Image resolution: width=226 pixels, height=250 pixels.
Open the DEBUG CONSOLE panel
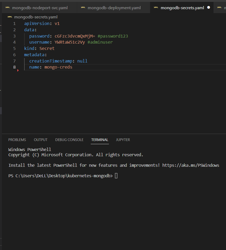(x=69, y=140)
